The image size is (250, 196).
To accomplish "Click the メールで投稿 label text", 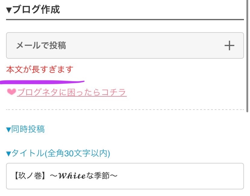I will (x=41, y=45).
